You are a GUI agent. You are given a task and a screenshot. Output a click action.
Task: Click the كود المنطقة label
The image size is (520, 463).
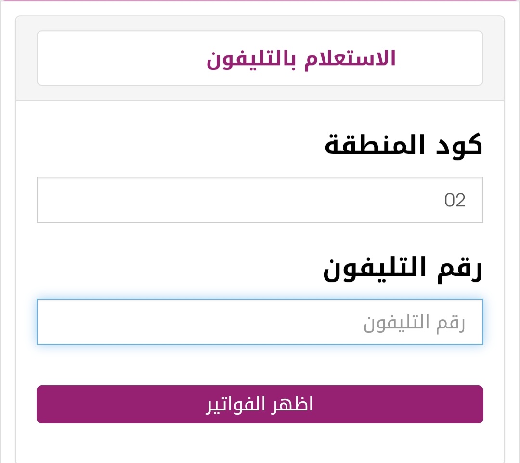pos(403,146)
